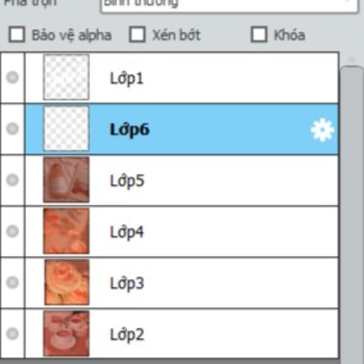
Task: Hide the Lớp3 layer via its dot
Action: point(12,283)
